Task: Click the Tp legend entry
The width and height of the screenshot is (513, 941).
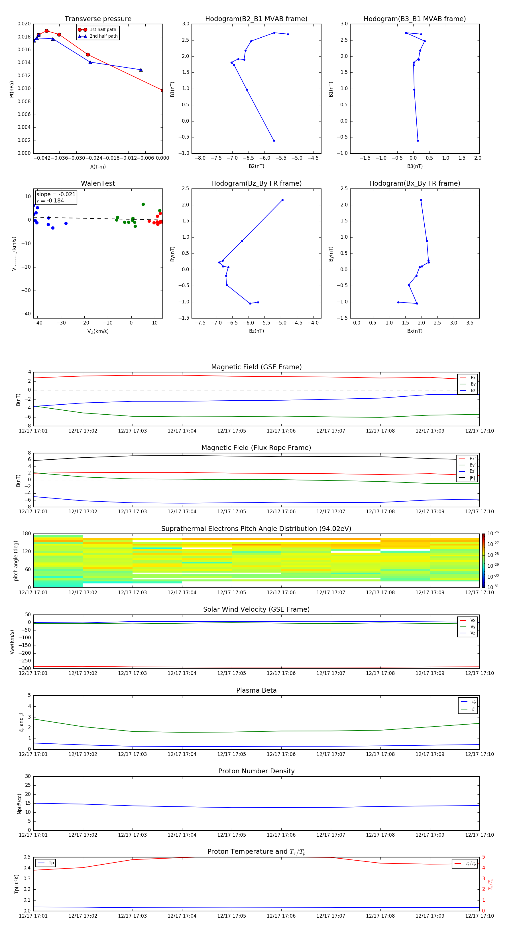Action: click(45, 863)
